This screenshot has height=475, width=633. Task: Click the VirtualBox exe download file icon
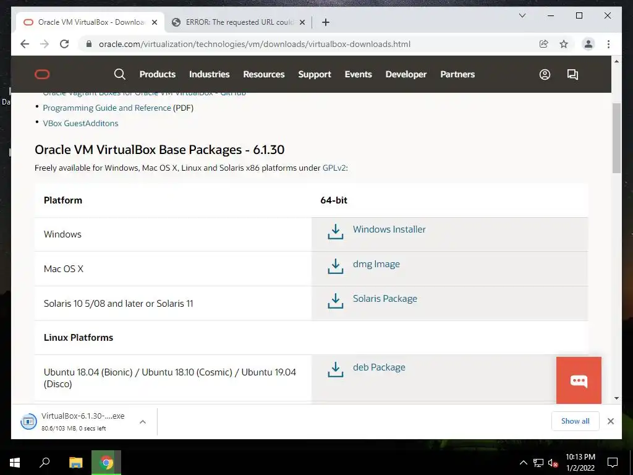tap(28, 422)
